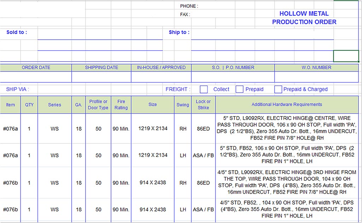Select ASA / FB lock cell for #076a
The height and width of the screenshot is (223, 362).
tap(203, 155)
